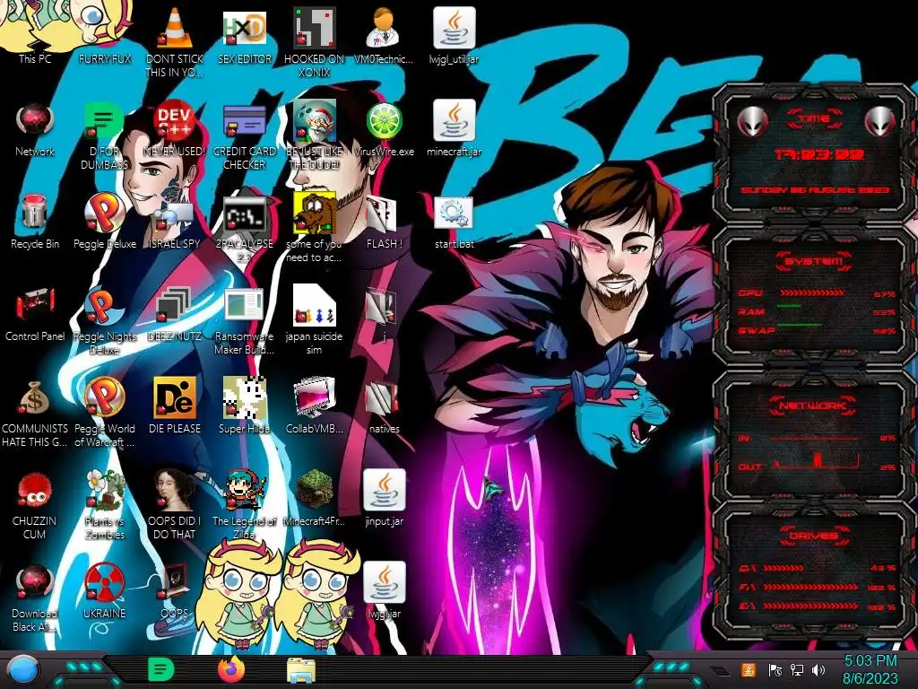Image resolution: width=918 pixels, height=689 pixels.
Task: Click the Start orb on the taskbar
Action: (x=23, y=669)
